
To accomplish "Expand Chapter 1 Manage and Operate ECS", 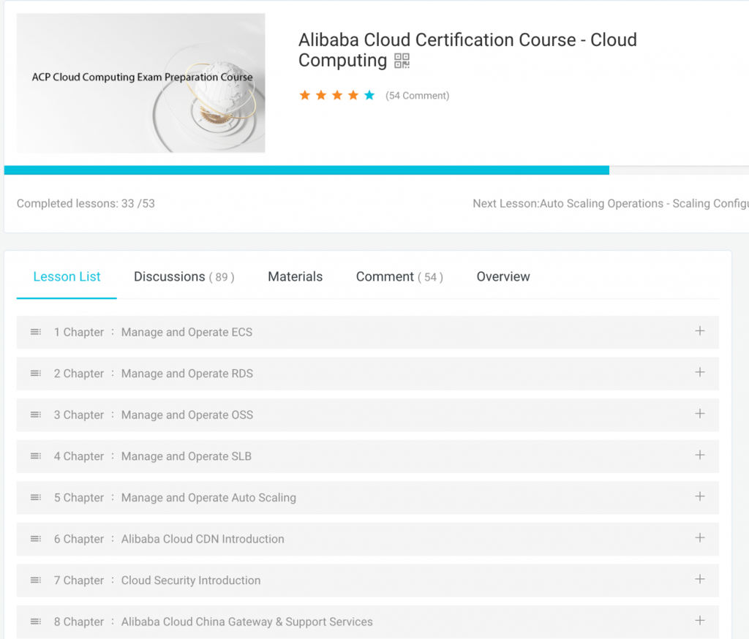I will [x=700, y=331].
